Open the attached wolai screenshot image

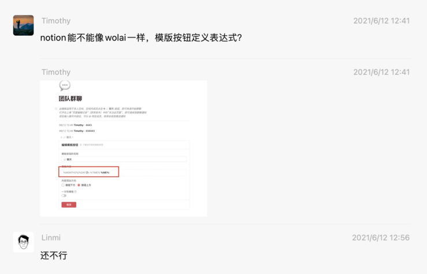[x=124, y=149]
